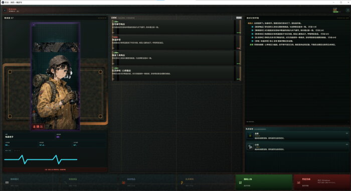
Task: Click the yellow first line in the interrogation log
Action: tap(274, 23)
